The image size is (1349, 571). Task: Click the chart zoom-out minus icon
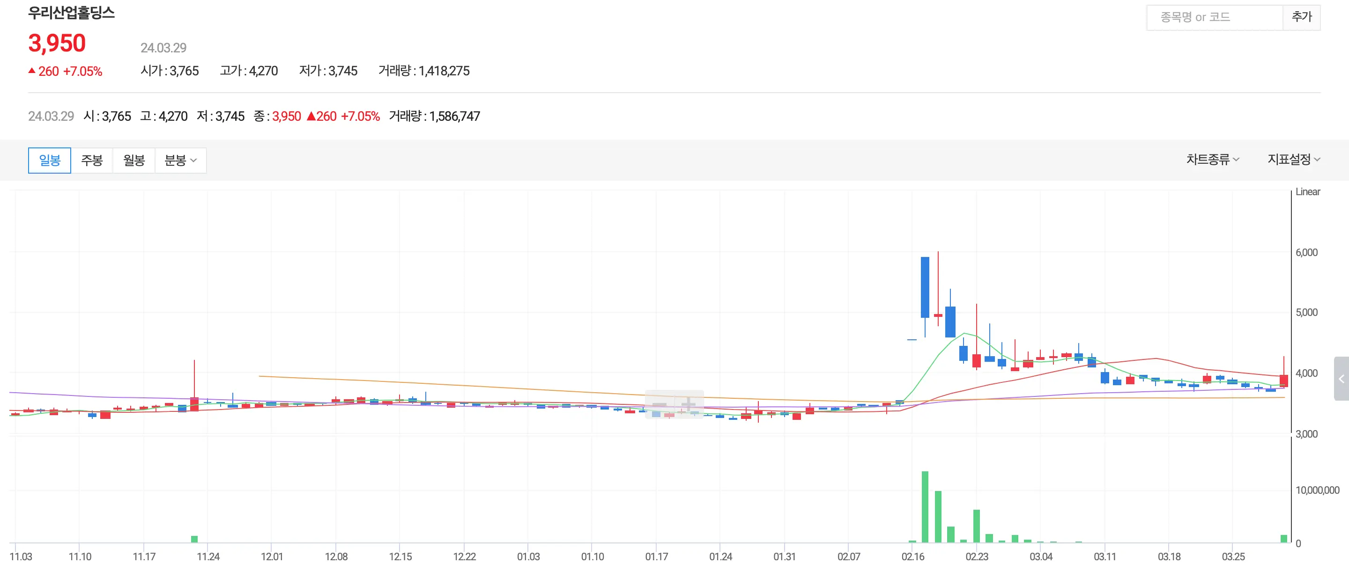pyautogui.click(x=660, y=404)
